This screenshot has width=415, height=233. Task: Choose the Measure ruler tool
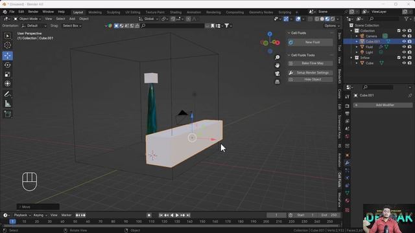pos(8,104)
